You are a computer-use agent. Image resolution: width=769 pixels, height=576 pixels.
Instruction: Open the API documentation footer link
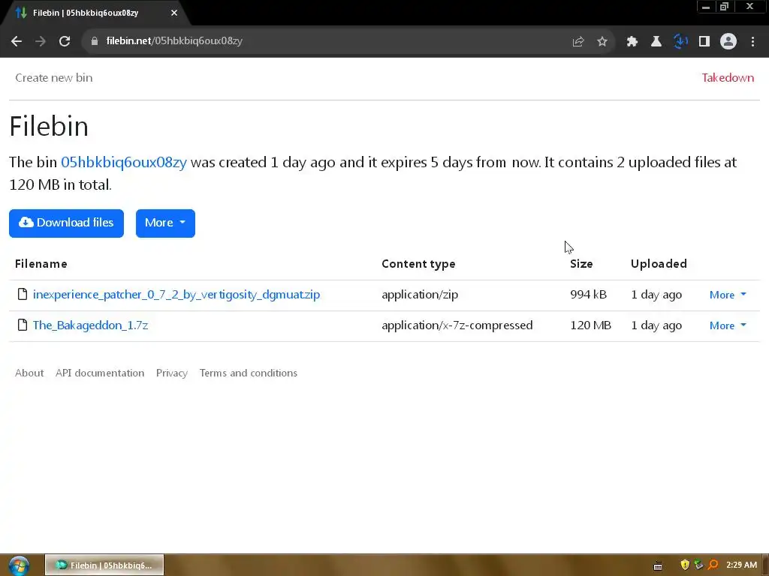(x=100, y=373)
